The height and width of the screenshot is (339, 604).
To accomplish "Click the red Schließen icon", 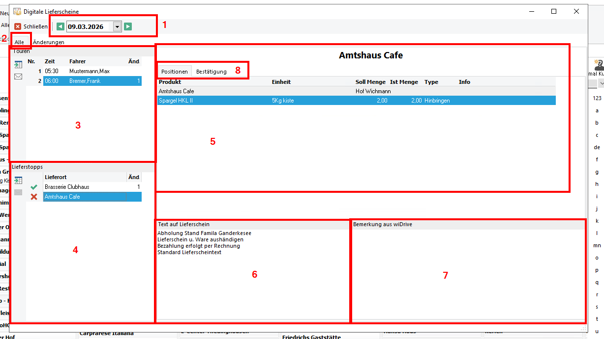I will pyautogui.click(x=18, y=26).
